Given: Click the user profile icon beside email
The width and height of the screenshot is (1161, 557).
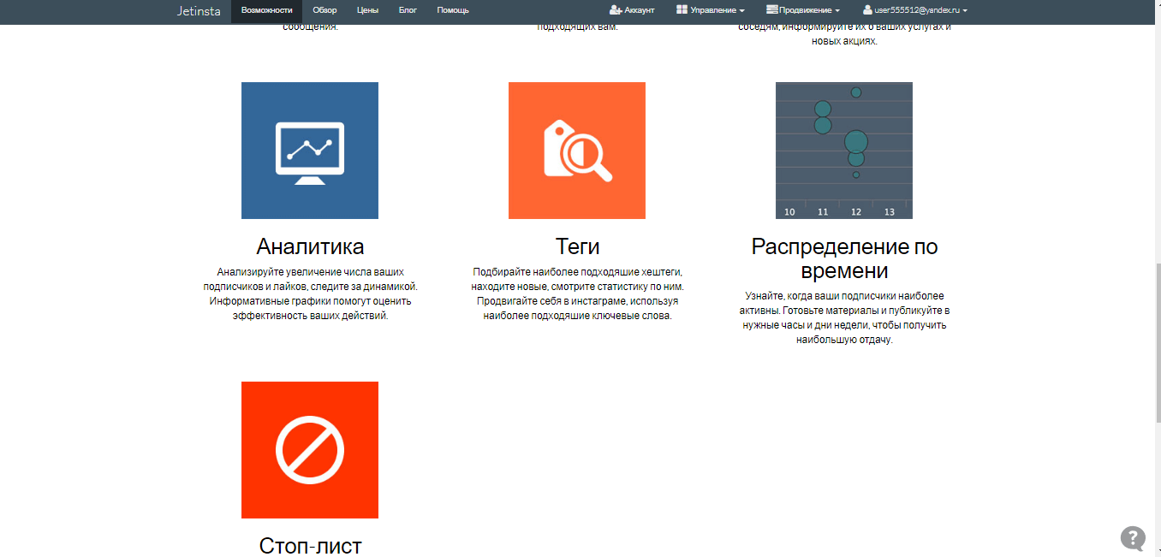Looking at the screenshot, I should [867, 10].
